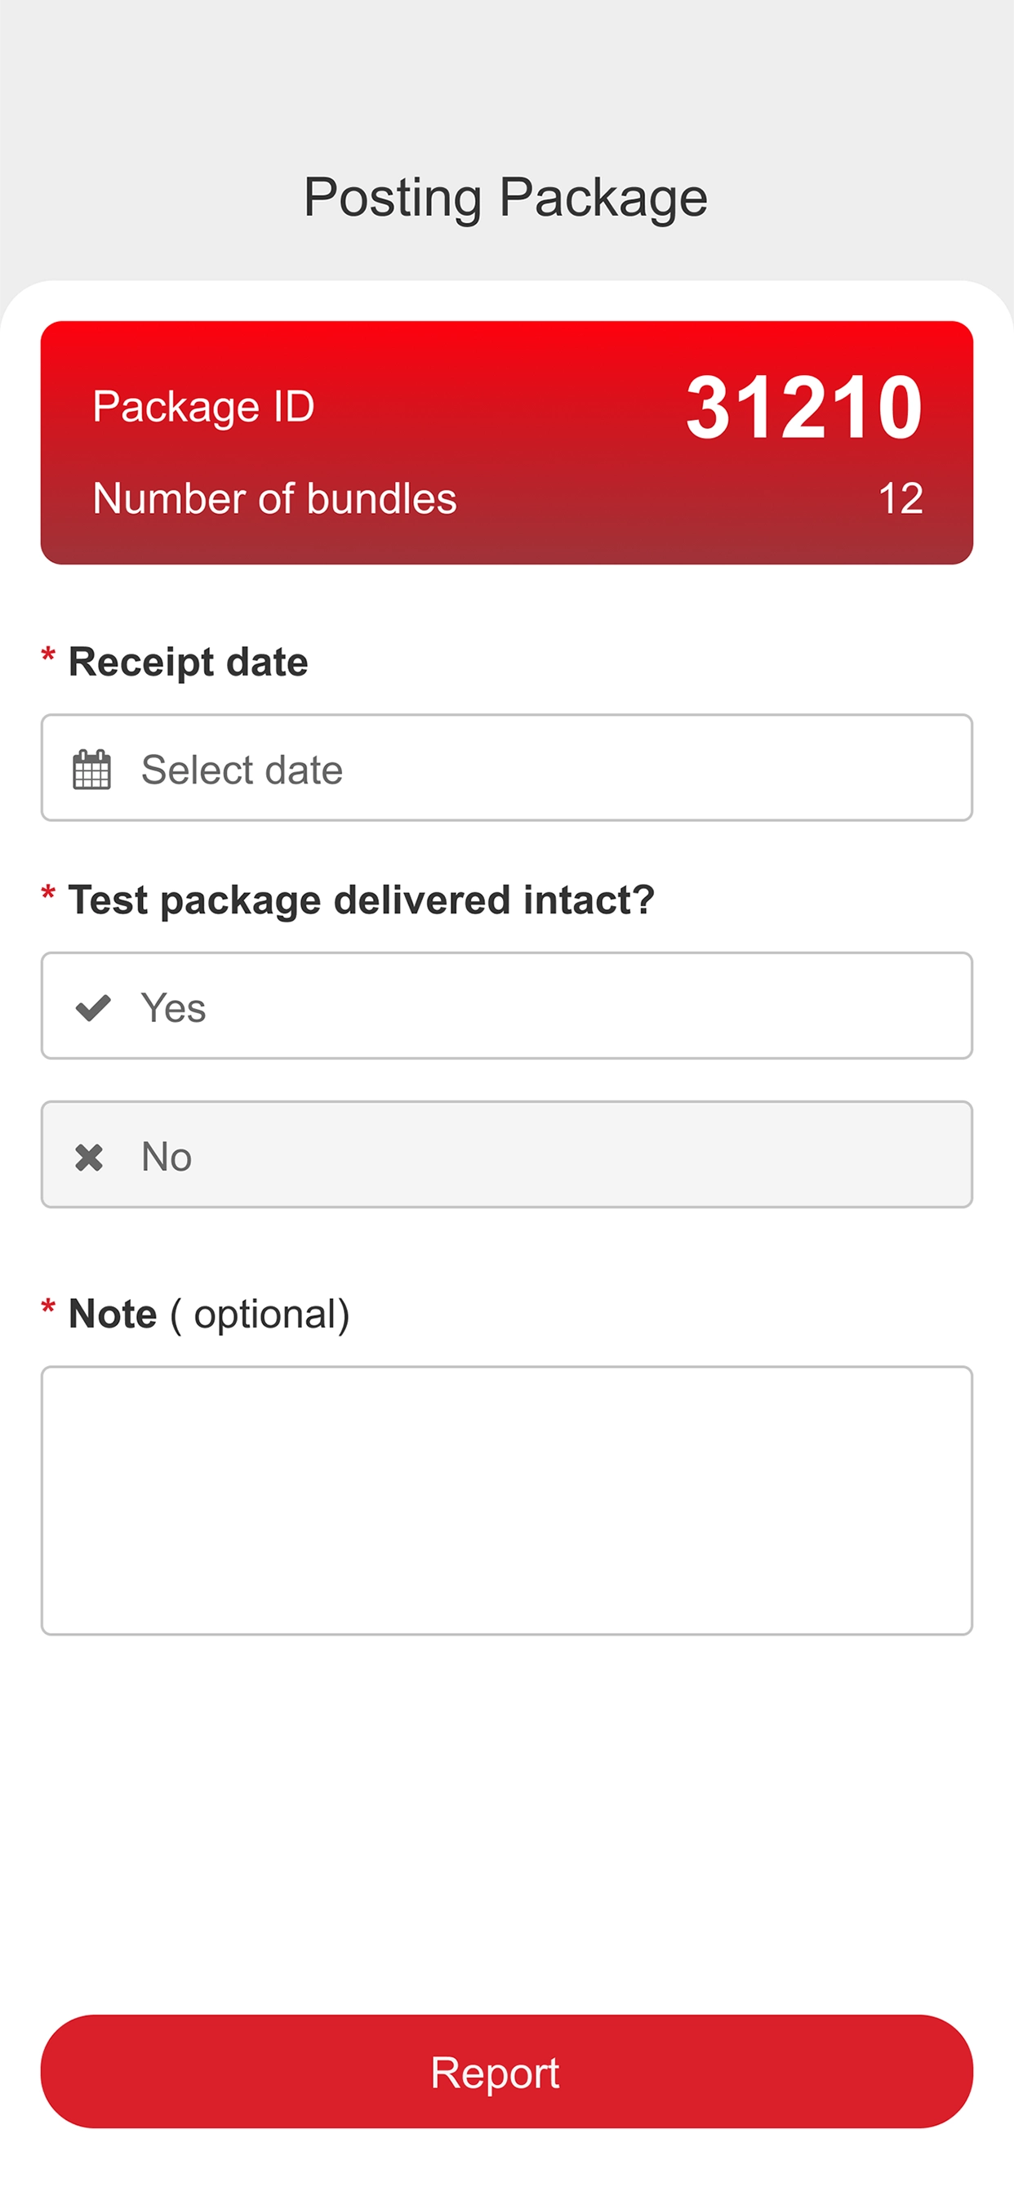Viewport: 1014px width, 2196px height.
Task: Click the red Package ID card
Action: 507,443
